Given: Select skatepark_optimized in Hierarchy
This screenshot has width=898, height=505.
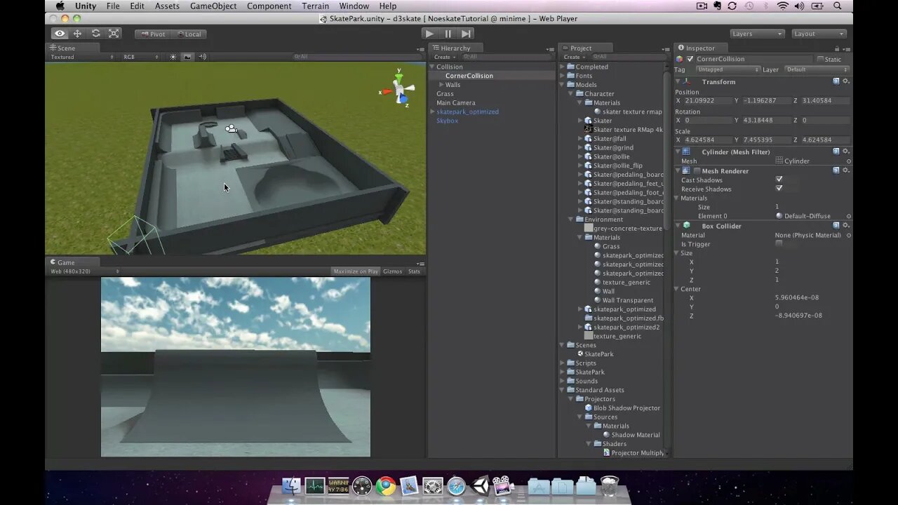Looking at the screenshot, I should tap(467, 112).
